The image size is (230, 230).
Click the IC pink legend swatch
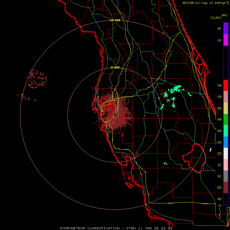[226, 165]
